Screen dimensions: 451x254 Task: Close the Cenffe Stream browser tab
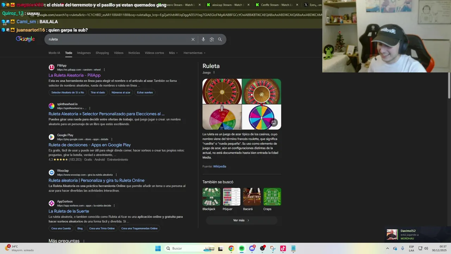click(297, 5)
